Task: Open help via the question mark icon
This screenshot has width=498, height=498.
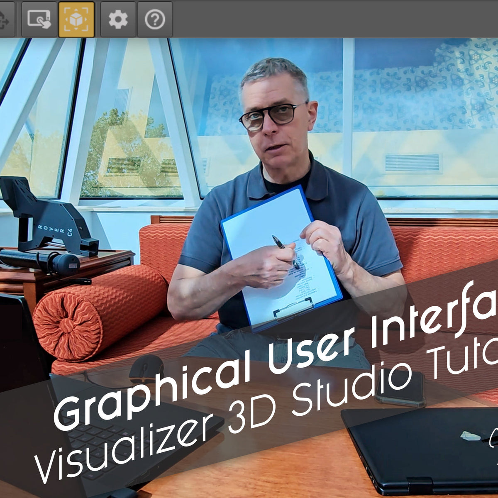Action: [155, 19]
